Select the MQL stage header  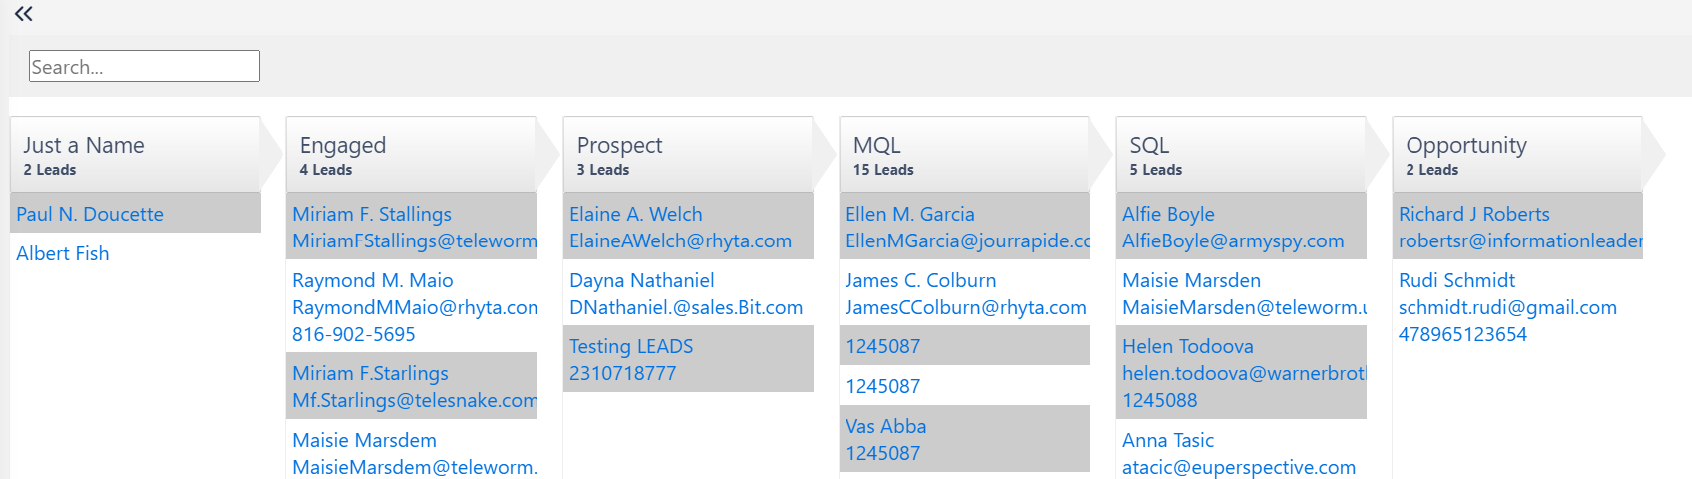pos(964,155)
